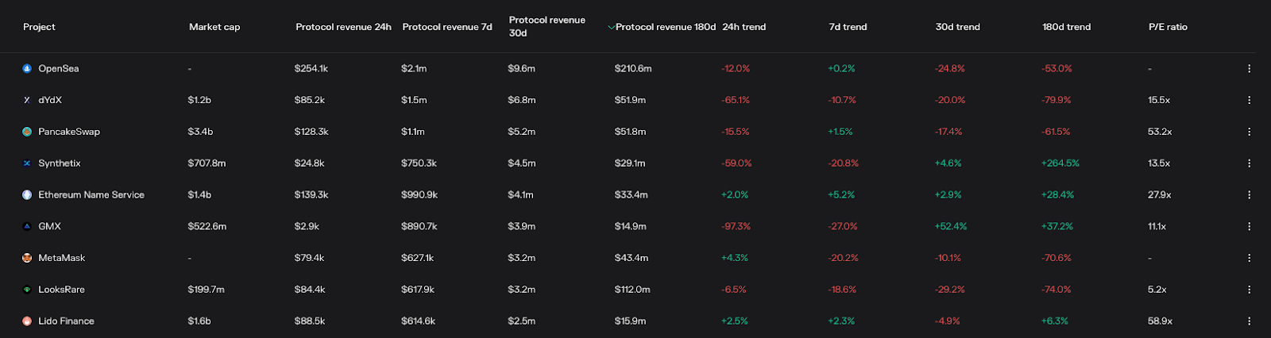1271x338 pixels.
Task: Open the Lido Finance project link
Action: (x=66, y=321)
